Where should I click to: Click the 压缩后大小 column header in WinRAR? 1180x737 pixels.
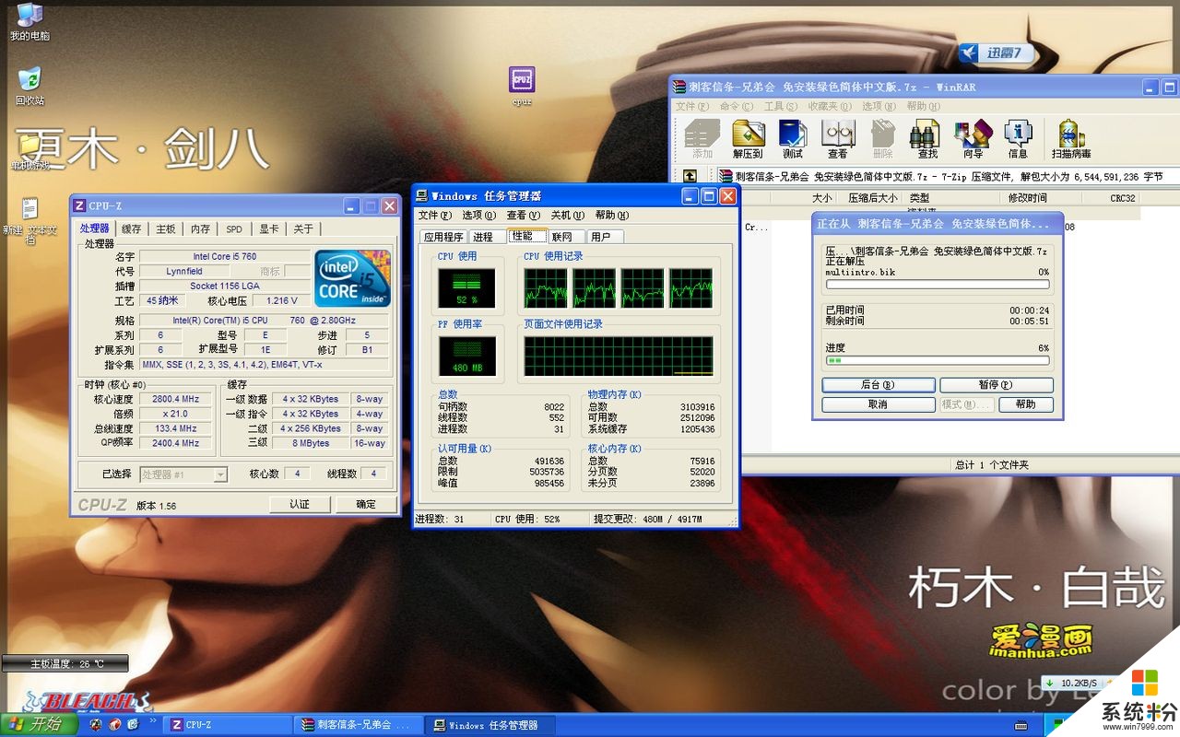[873, 198]
